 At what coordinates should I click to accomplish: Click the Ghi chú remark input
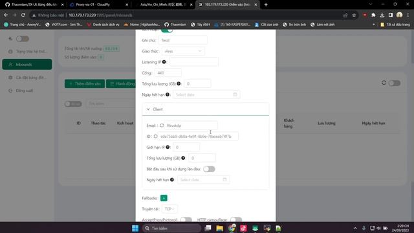click(x=182, y=40)
